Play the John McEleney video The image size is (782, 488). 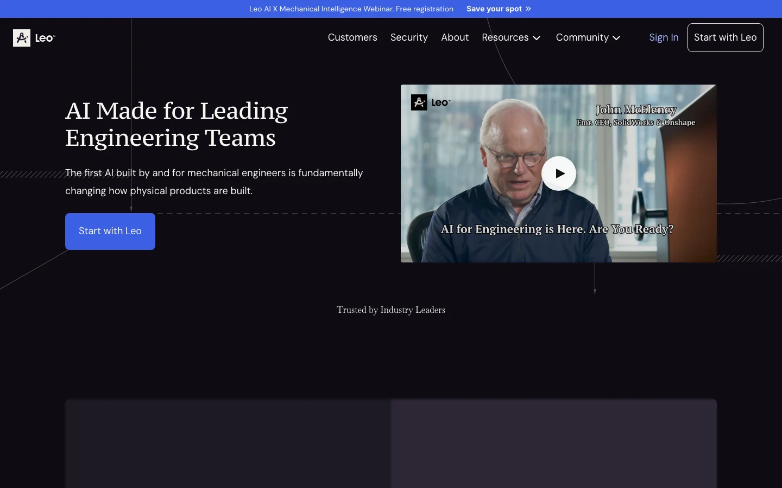click(559, 174)
